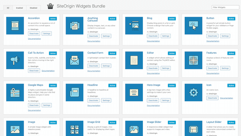Click the Image widget picture icon
This screenshot has height=136, width=241.
click(15, 129)
